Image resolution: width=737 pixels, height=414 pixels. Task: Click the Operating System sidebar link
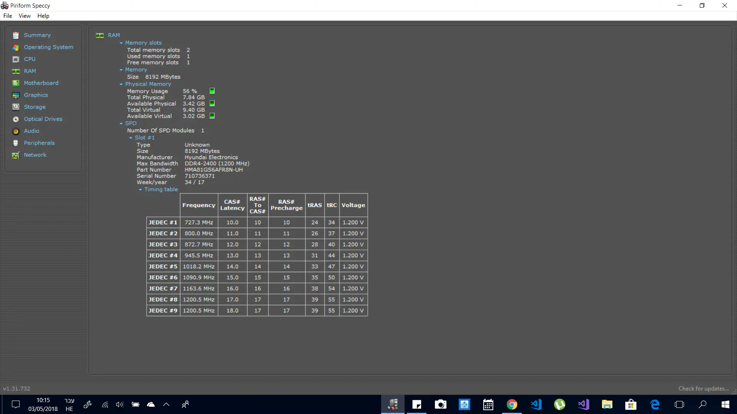point(48,47)
